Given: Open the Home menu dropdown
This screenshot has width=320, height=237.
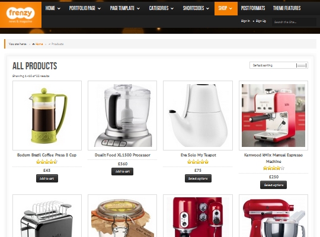Looking at the screenshot, I should pos(53,8).
